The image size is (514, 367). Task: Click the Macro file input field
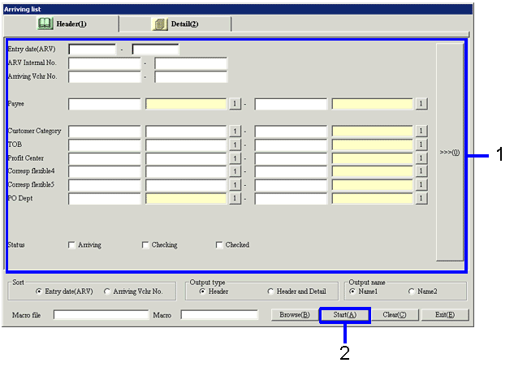click(x=101, y=315)
